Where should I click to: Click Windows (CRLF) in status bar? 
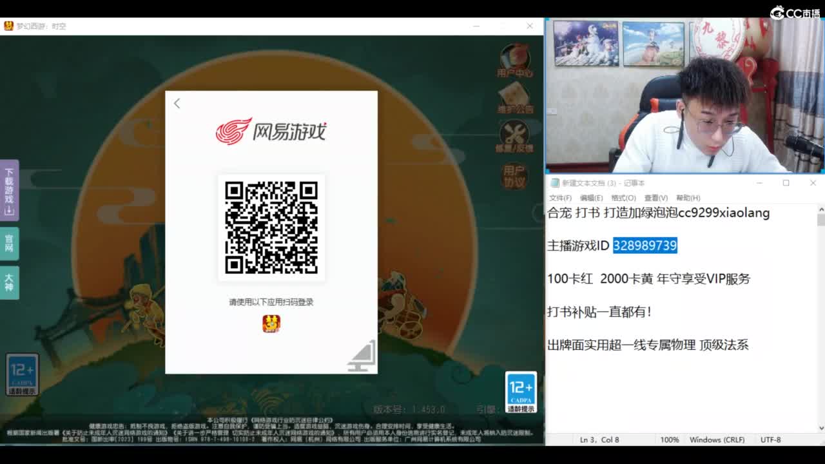point(717,440)
